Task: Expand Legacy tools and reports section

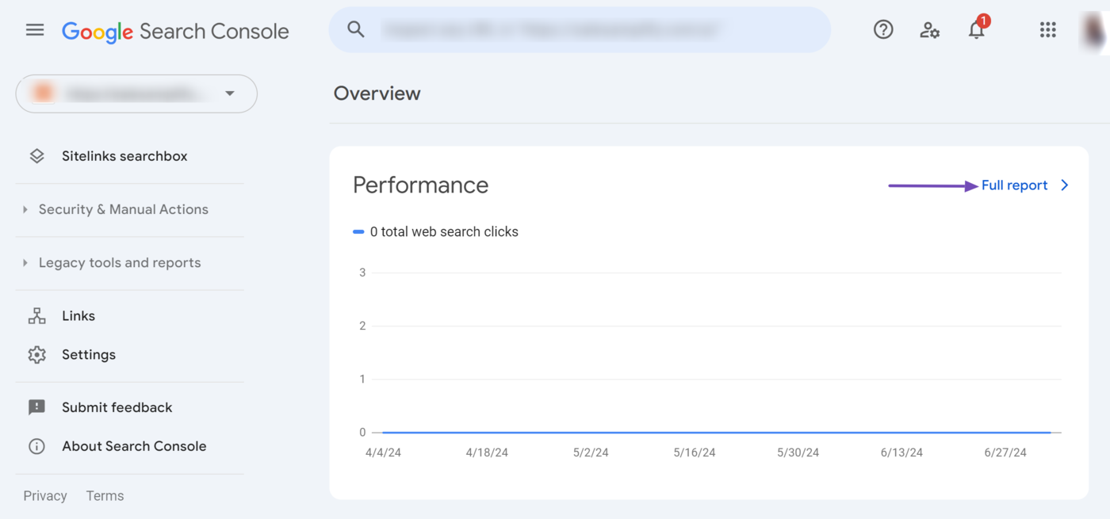Action: click(119, 263)
